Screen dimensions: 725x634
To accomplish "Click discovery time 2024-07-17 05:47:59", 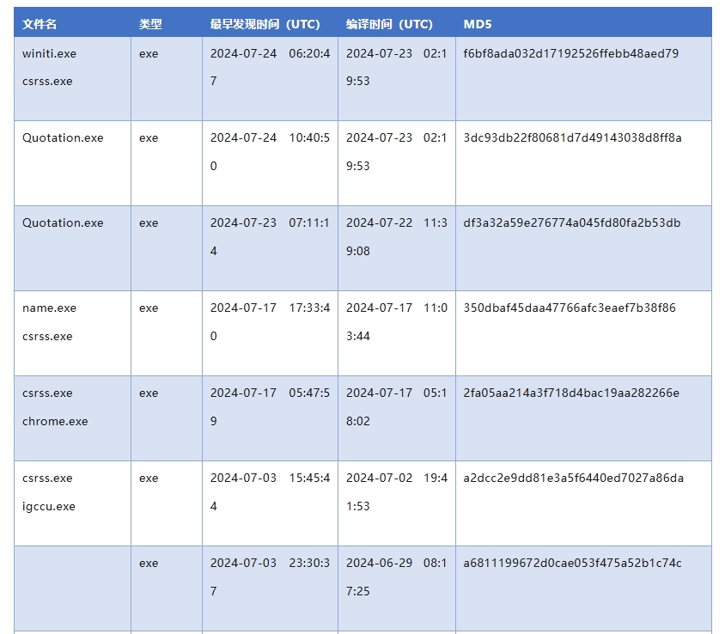I will tap(269, 406).
